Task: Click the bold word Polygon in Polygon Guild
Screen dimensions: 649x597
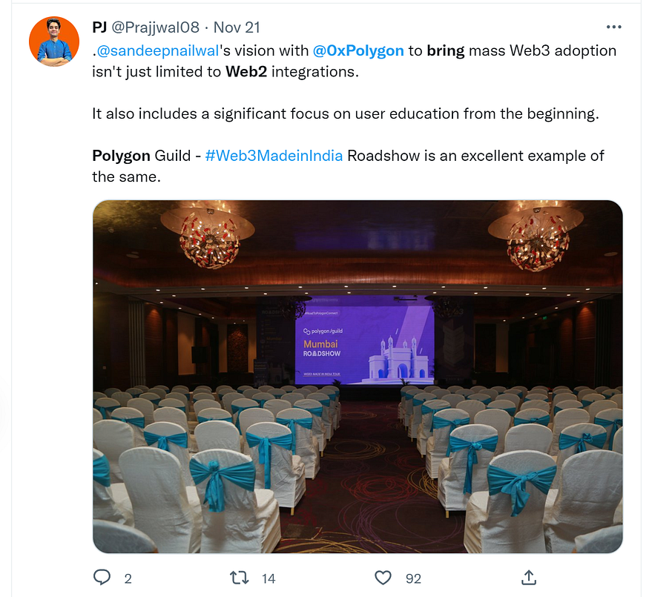Action: pyautogui.click(x=121, y=156)
